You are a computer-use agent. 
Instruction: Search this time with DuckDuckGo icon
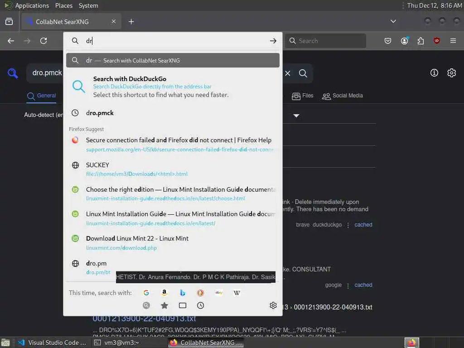200,293
